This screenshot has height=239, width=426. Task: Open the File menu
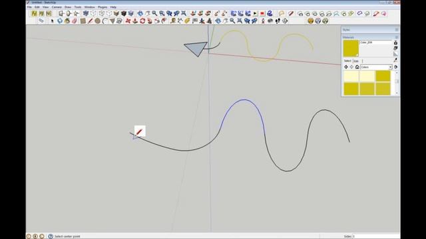(x=29, y=7)
